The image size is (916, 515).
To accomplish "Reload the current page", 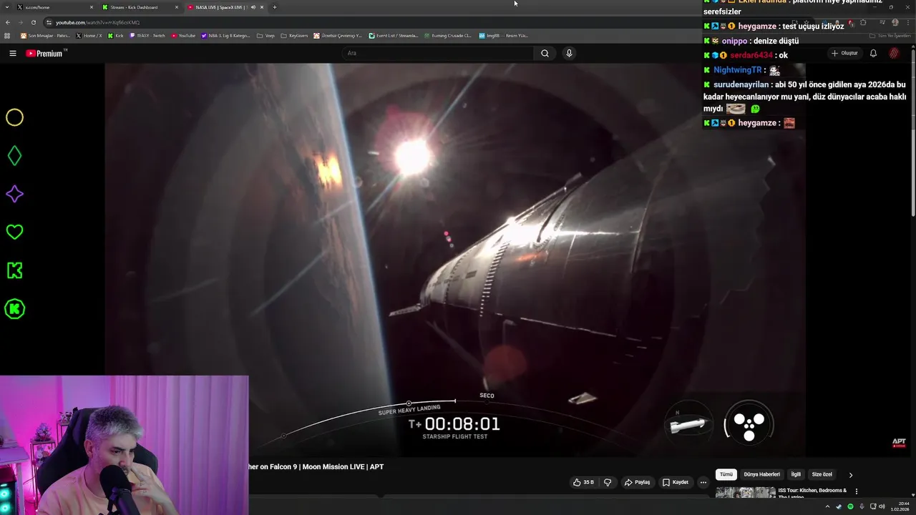I will 33,22.
